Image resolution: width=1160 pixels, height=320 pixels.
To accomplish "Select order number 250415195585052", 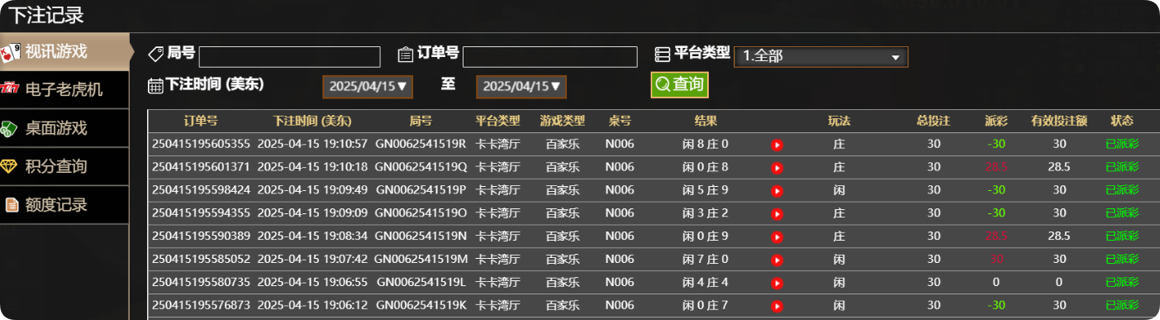I will (201, 260).
